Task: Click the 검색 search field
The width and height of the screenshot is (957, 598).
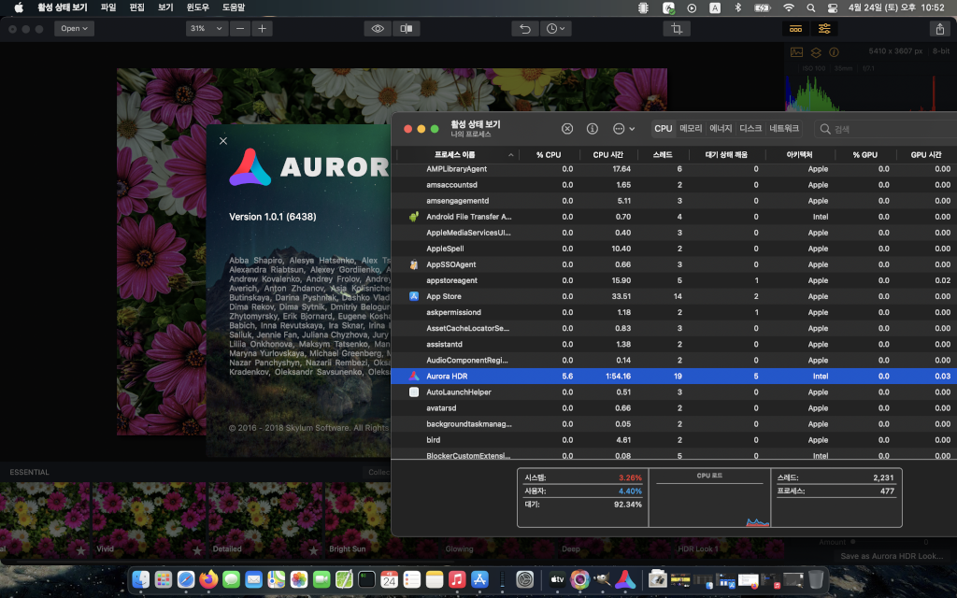Action: tap(885, 129)
